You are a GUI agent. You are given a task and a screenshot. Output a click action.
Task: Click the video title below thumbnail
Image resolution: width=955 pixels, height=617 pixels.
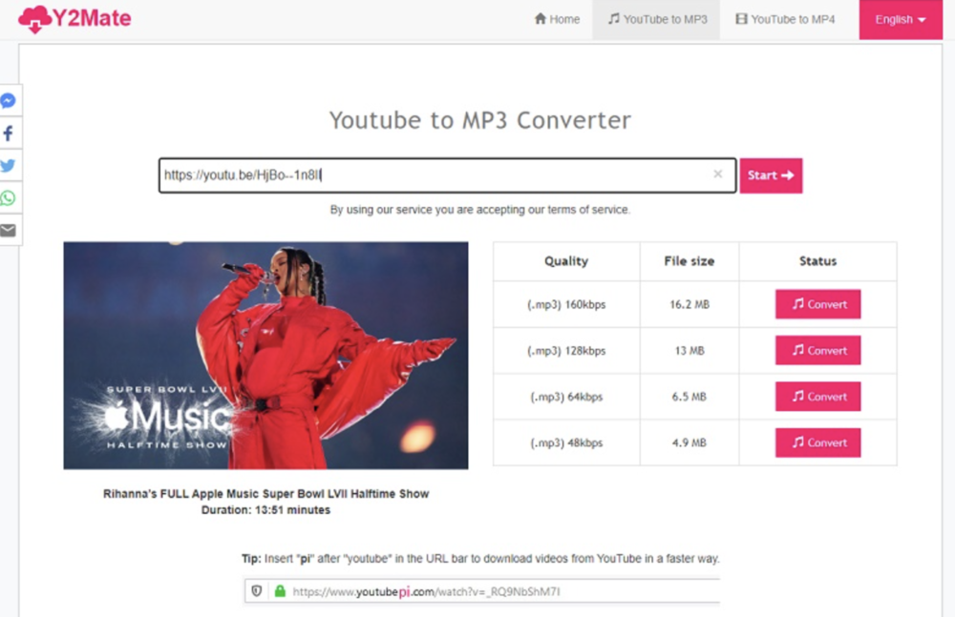pyautogui.click(x=265, y=494)
